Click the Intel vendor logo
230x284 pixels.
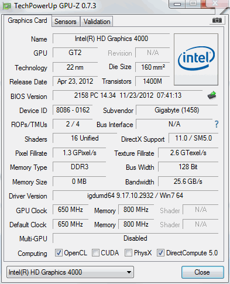[196, 59]
